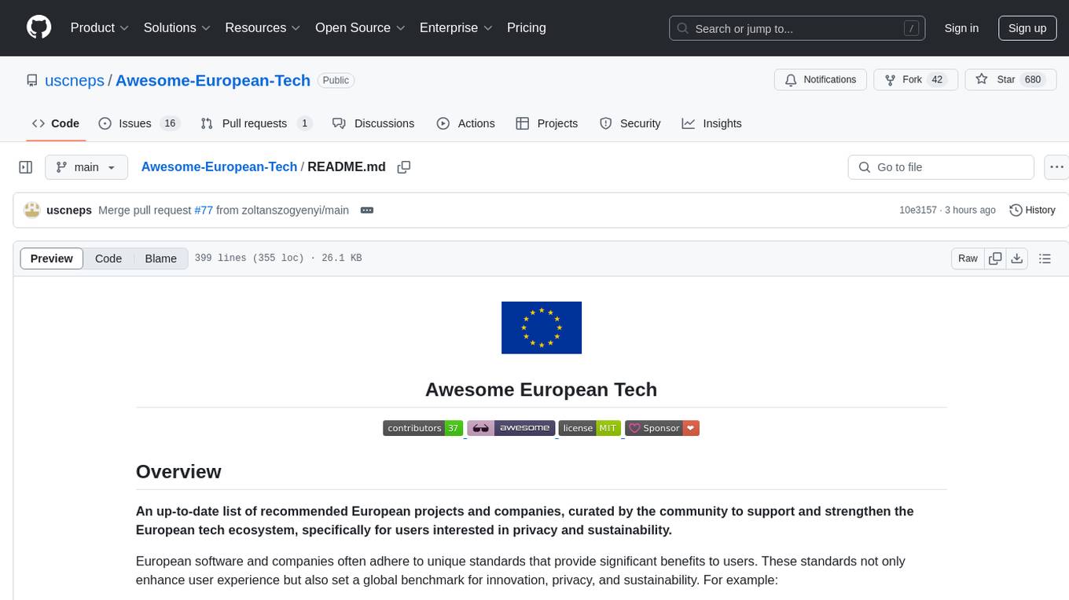The width and height of the screenshot is (1069, 600).
Task: Expand the Enterprise menu
Action: pyautogui.click(x=456, y=27)
